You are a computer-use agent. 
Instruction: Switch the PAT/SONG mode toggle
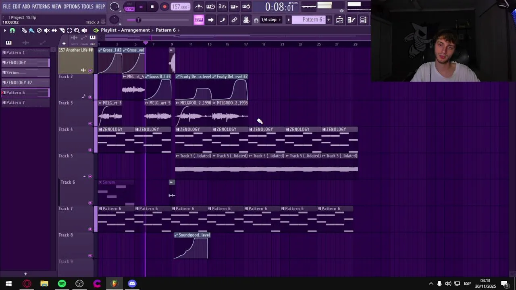click(x=129, y=7)
